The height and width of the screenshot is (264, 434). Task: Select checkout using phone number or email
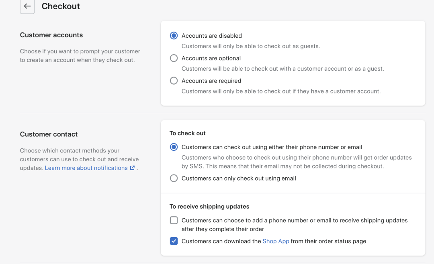point(174,147)
